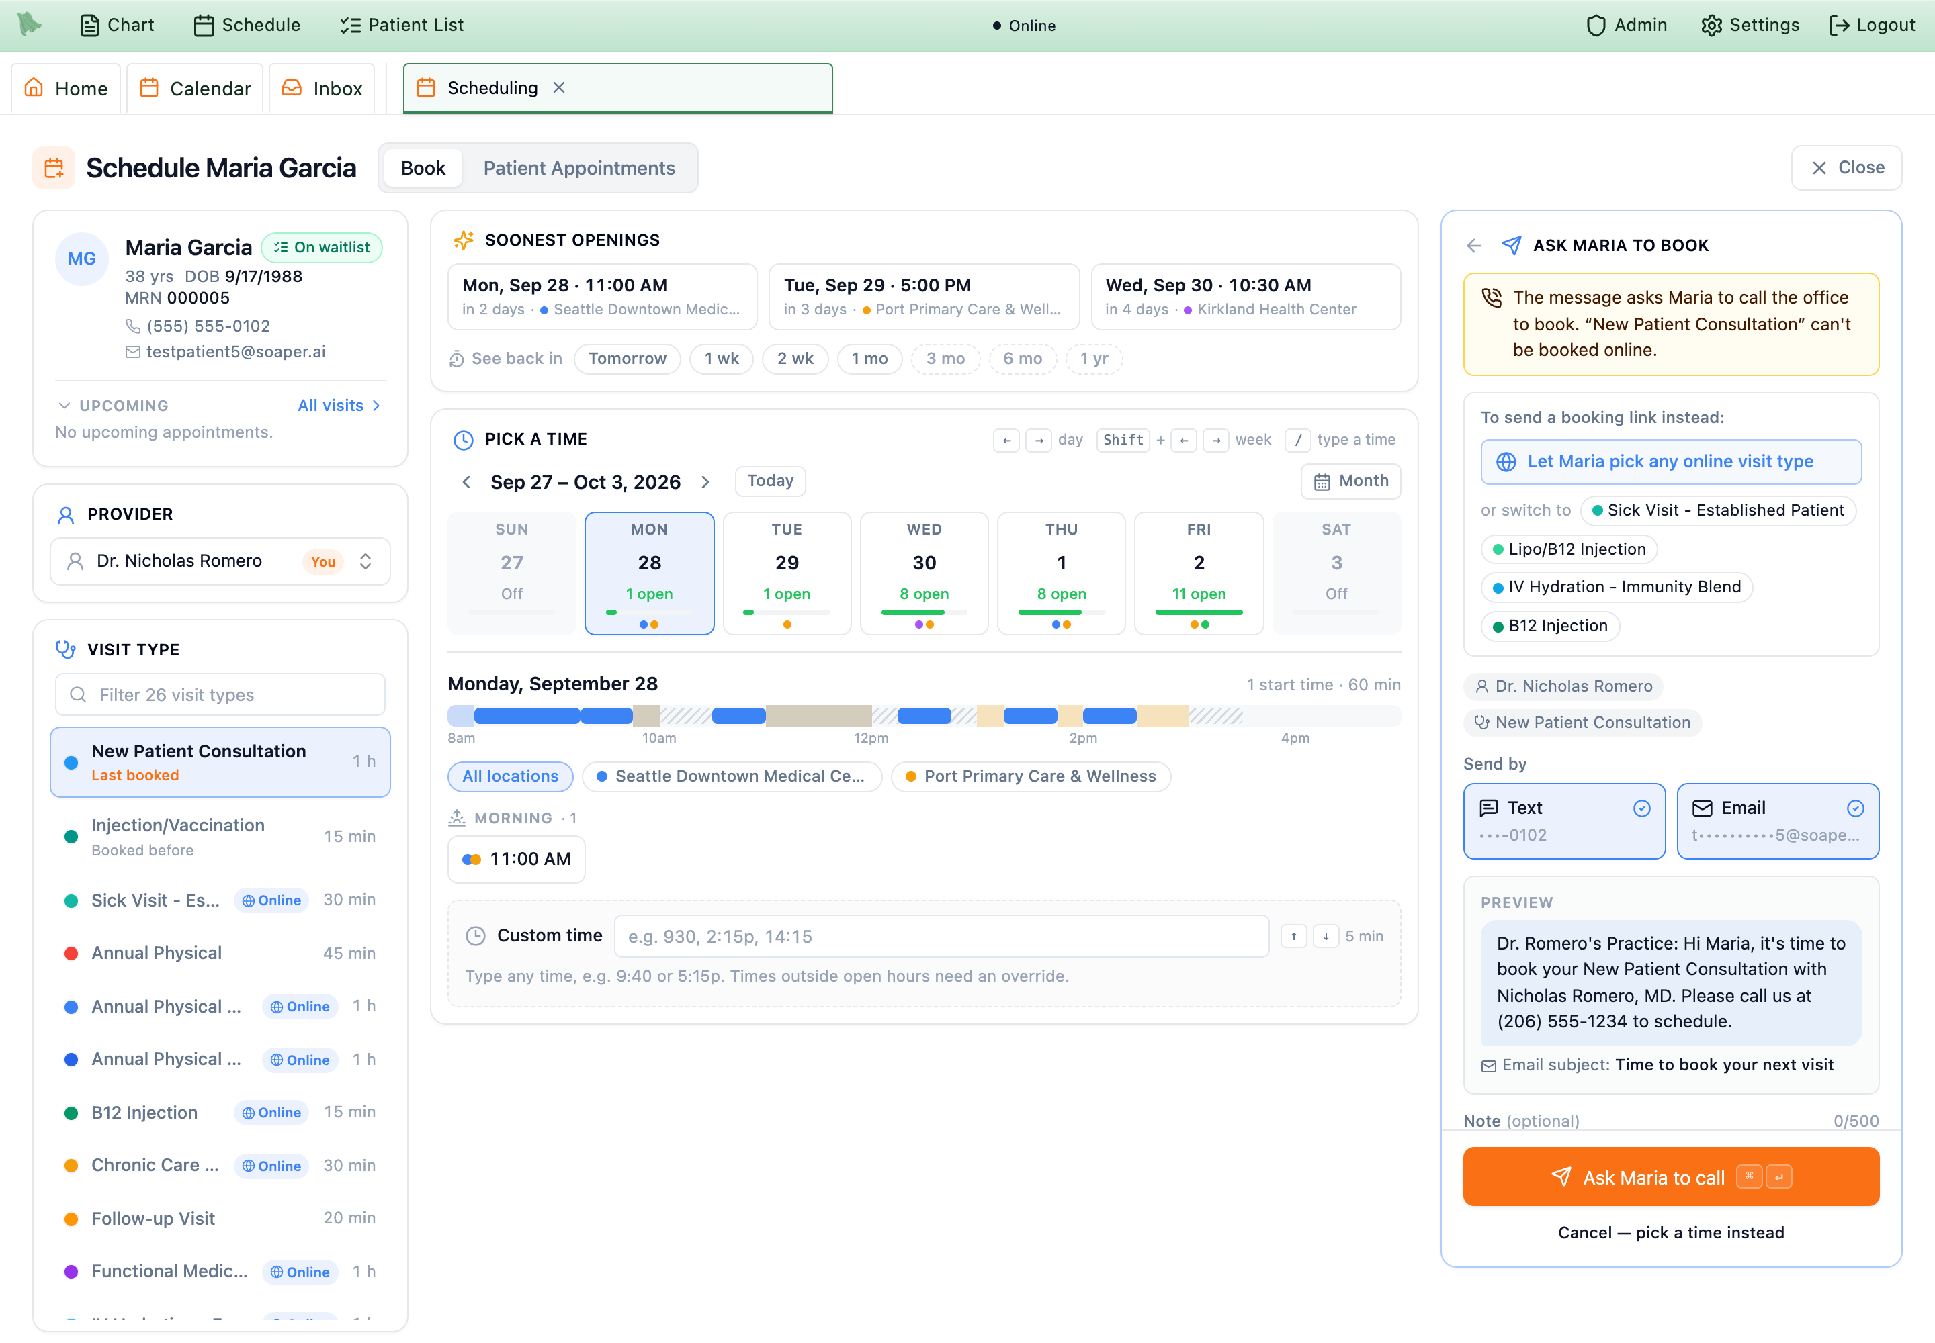Screen dimensions: 1935x1343
Task: Select the 11:00 AM time slot
Action: click(516, 859)
